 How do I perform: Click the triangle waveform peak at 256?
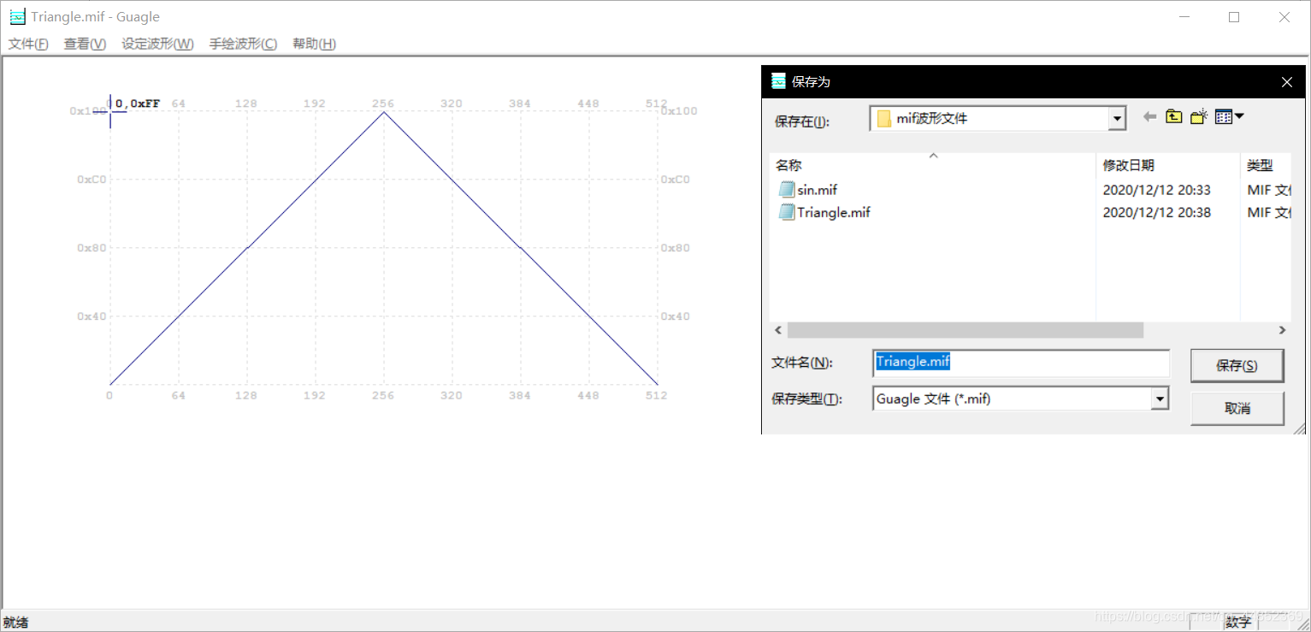click(x=383, y=111)
